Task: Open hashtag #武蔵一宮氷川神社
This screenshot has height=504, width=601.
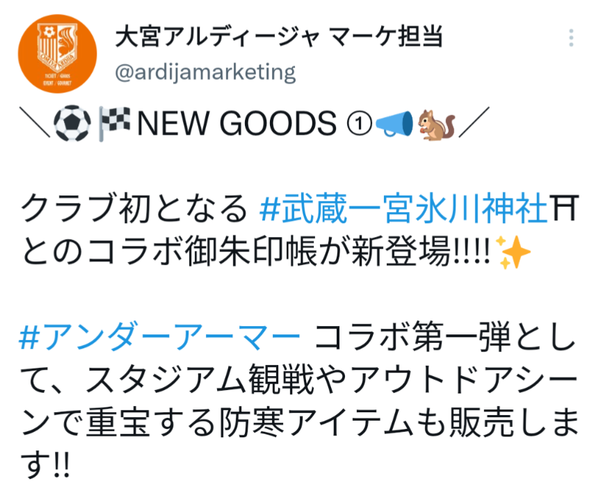Action: 403,208
